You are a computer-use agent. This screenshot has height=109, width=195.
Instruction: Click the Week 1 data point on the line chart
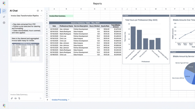pos(179,38)
